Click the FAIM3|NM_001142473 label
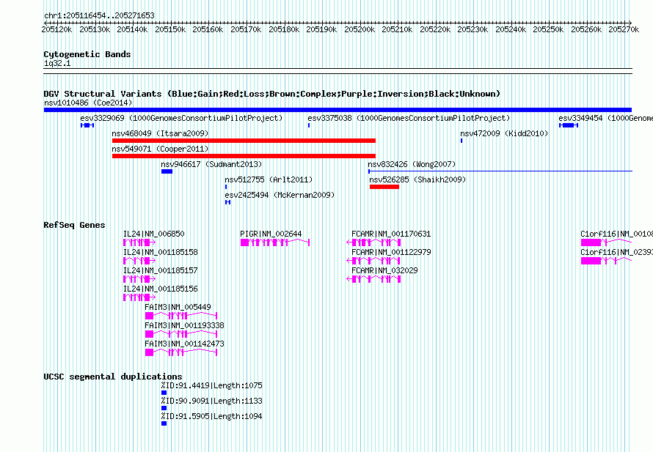Viewport: 653px width, 452px height. pyautogui.click(x=184, y=344)
